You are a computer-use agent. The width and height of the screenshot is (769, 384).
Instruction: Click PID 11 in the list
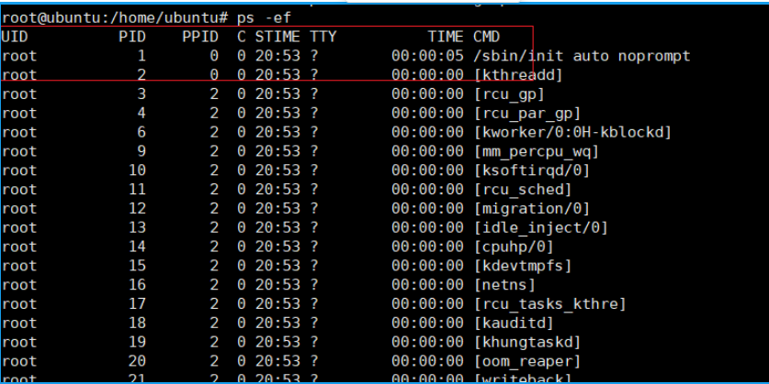(x=137, y=190)
